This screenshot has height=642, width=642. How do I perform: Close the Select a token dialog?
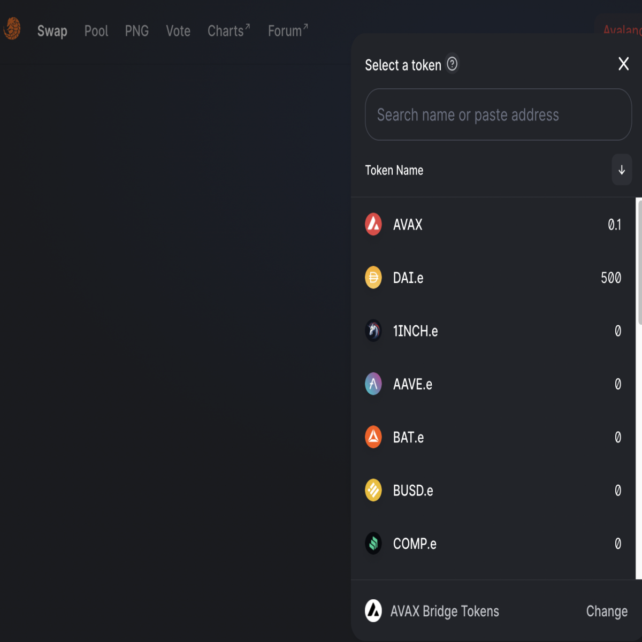click(623, 64)
